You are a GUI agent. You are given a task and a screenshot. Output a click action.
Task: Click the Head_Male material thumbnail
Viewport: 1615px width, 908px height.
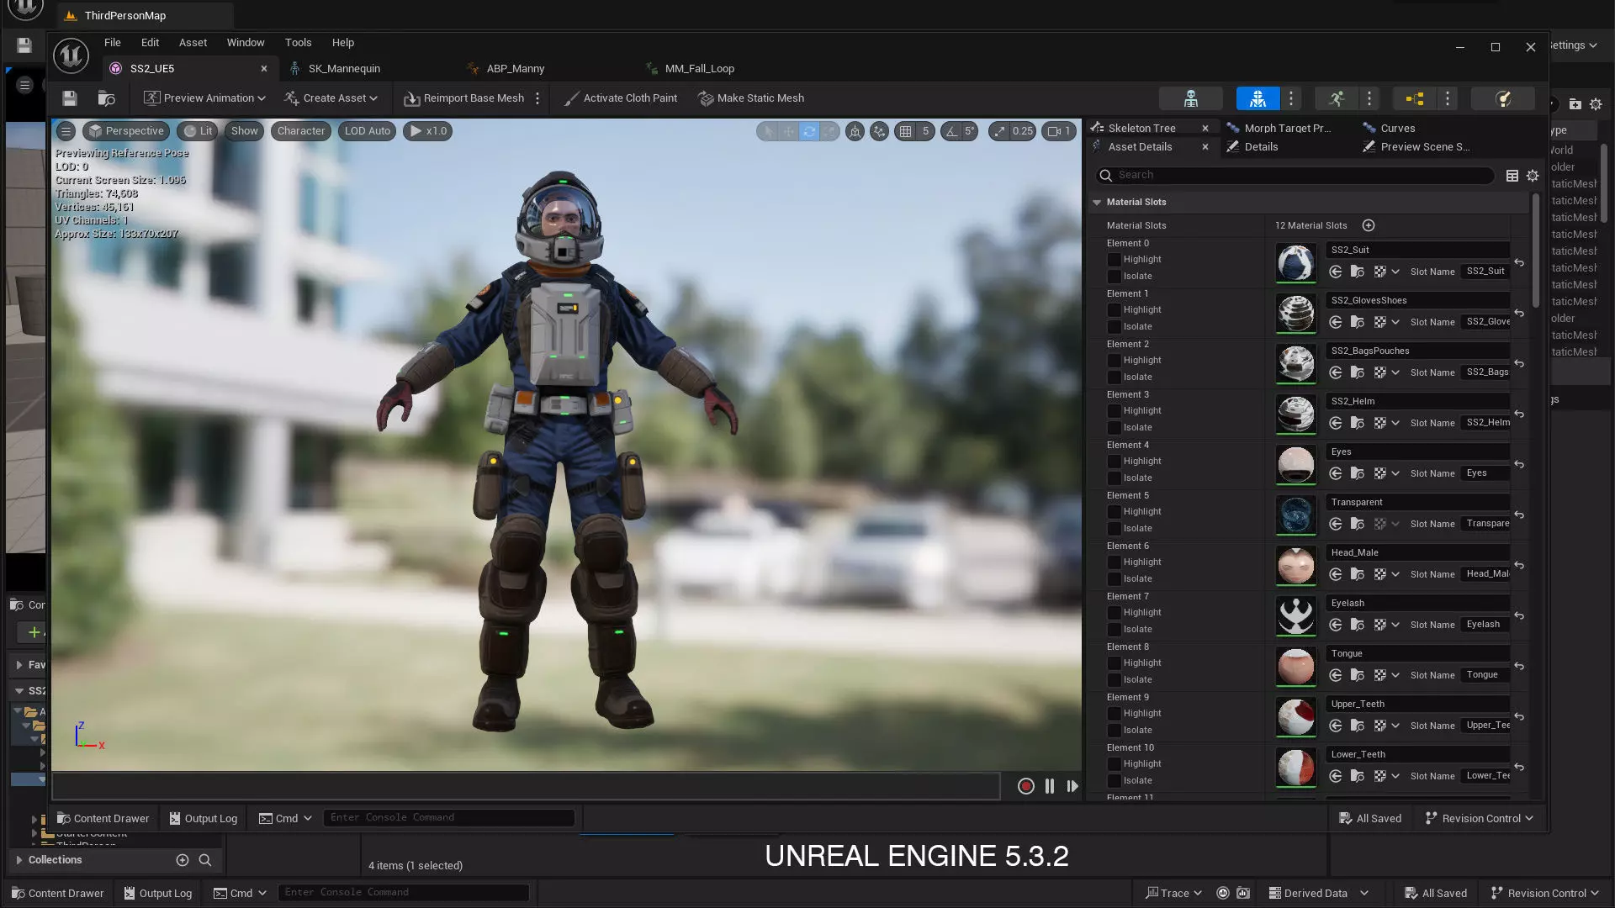pyautogui.click(x=1295, y=565)
